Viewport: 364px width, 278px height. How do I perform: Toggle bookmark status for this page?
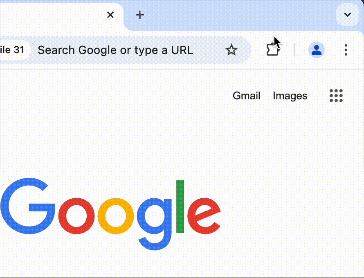[x=231, y=49]
